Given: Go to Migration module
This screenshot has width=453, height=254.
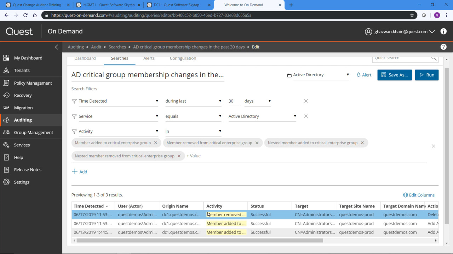Looking at the screenshot, I should point(23,108).
